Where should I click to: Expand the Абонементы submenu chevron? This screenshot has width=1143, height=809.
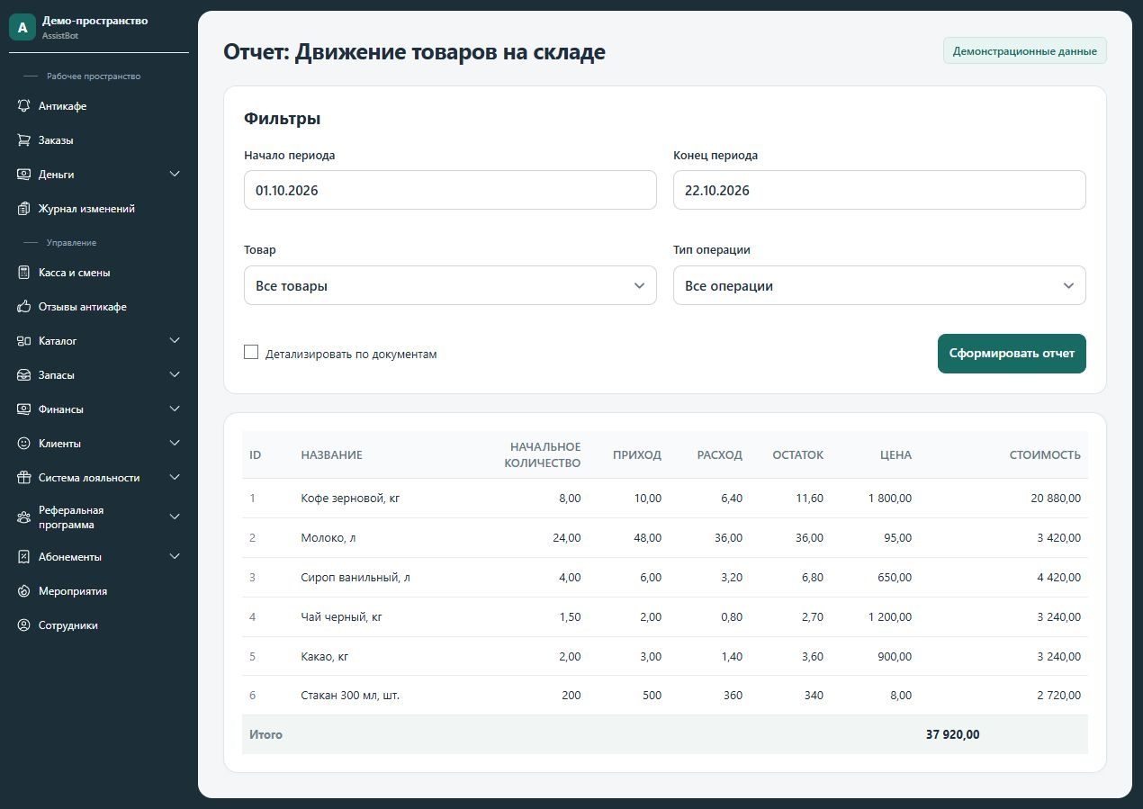click(x=175, y=557)
